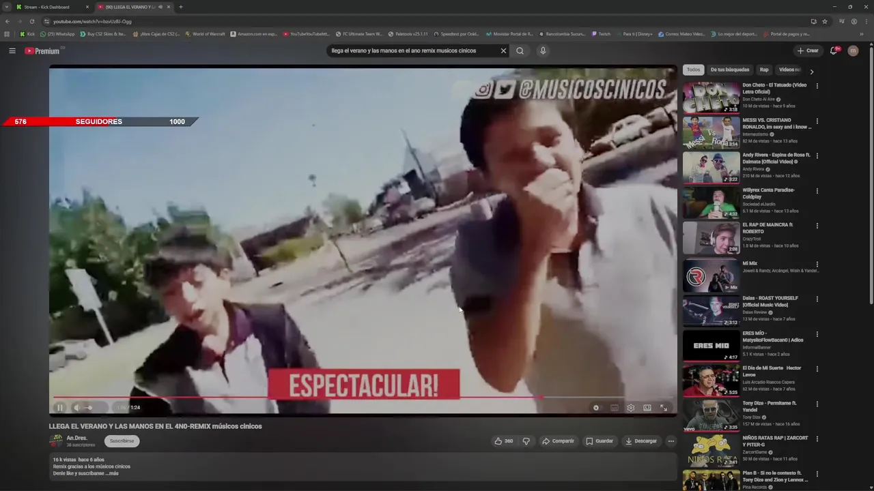Switch to LLEGA EL VERANO browser tab

[134, 7]
